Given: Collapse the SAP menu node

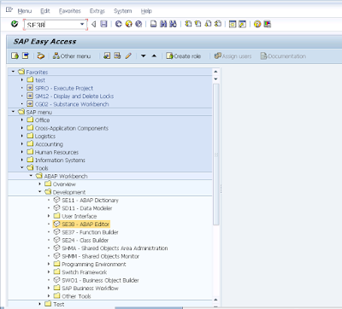Looking at the screenshot, I should tap(13, 112).
